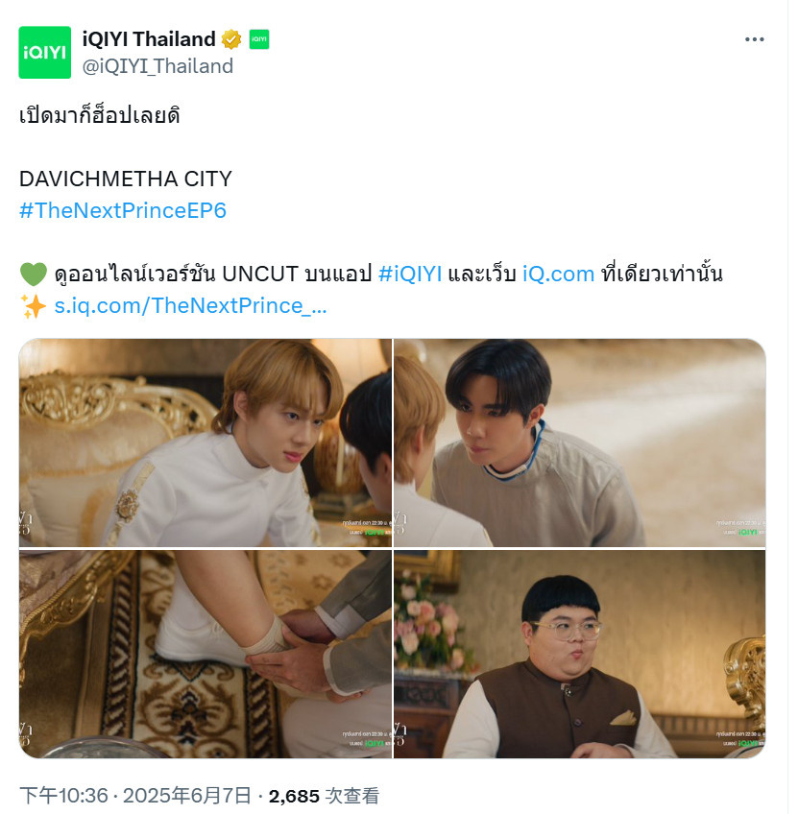Open the @iQIYI_Thailand handle link
The image size is (799, 814).
(157, 66)
